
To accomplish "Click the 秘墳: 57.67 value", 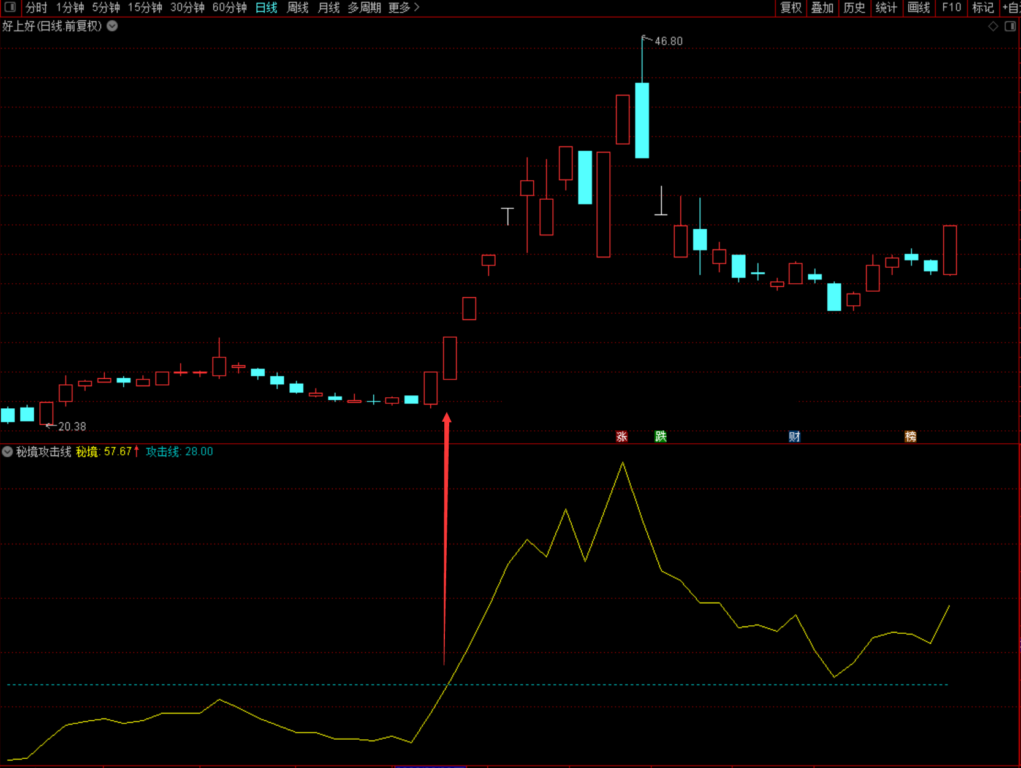I will (104, 452).
